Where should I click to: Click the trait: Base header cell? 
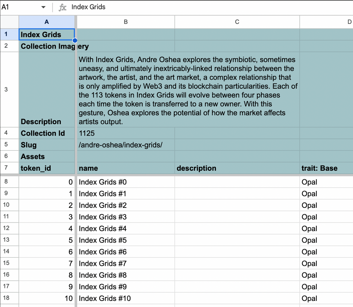click(x=326, y=168)
